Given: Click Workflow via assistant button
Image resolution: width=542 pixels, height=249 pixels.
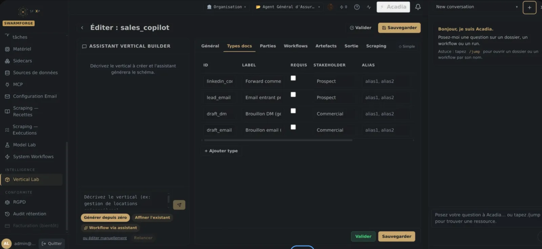Looking at the screenshot, I should [x=110, y=228].
